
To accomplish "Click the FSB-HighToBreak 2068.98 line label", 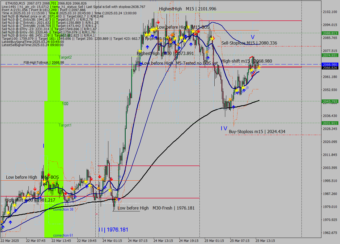I will (44, 63).
